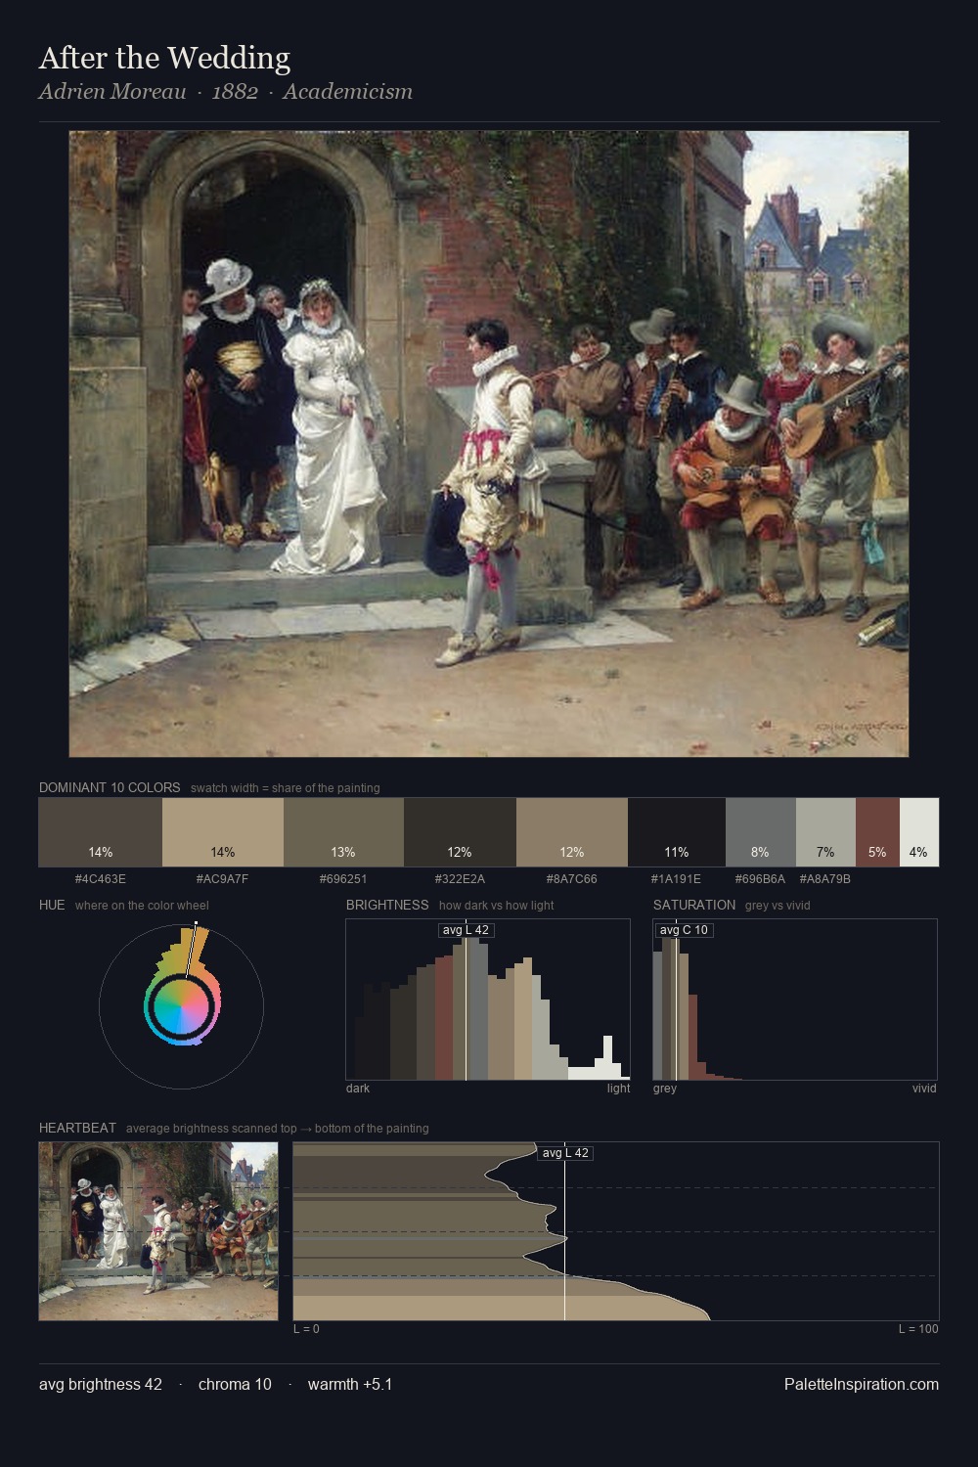Select the 12% dark swatch #322E2A

click(x=460, y=832)
